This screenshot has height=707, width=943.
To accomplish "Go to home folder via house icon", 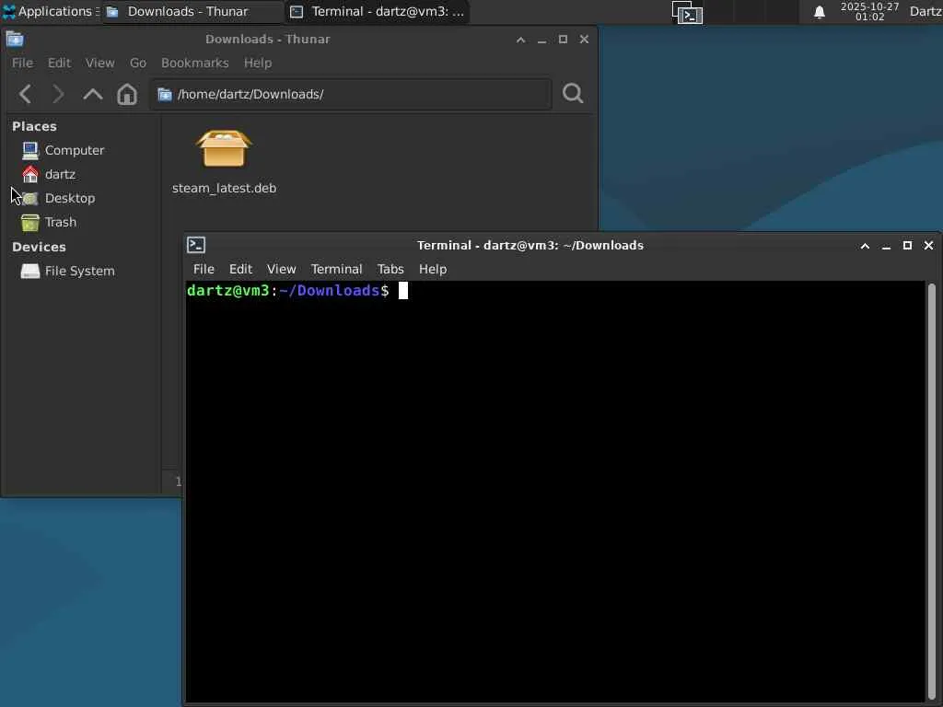I will click(127, 94).
